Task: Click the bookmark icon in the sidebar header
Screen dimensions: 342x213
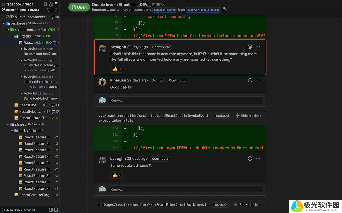Action: click(45, 4)
